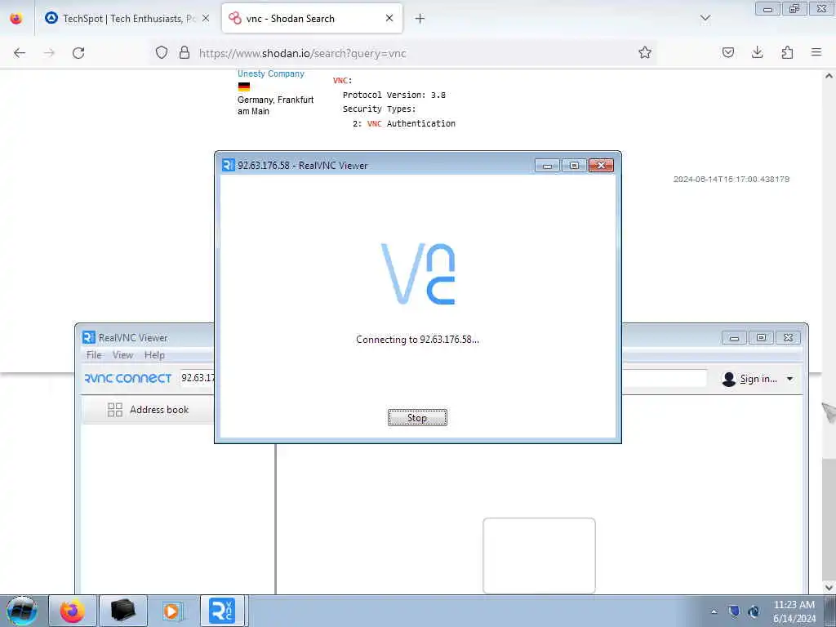
Task: Click the Stop button in connection dialog
Action: pyautogui.click(x=417, y=417)
